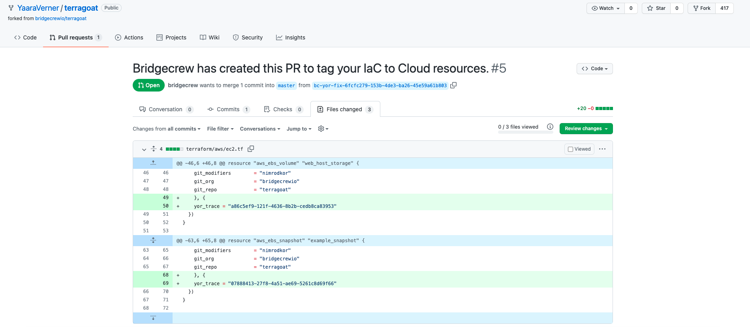Open the terragoat repository link
The width and height of the screenshot is (750, 327).
point(81,8)
